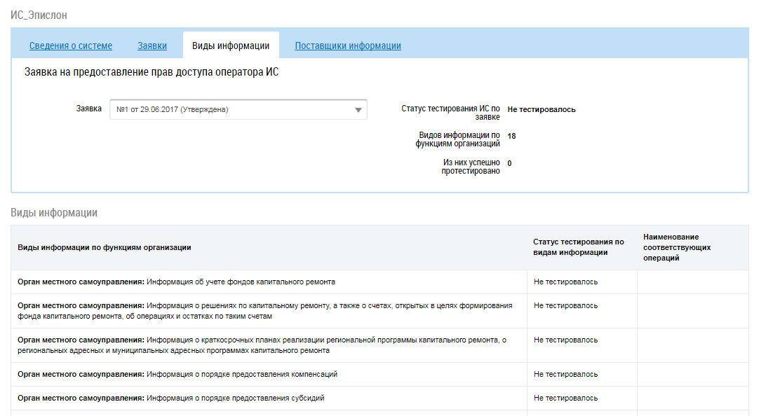Image resolution: width=759 pixels, height=416 pixels.
Task: Switch to the "Заявки" tab
Action: tap(152, 46)
